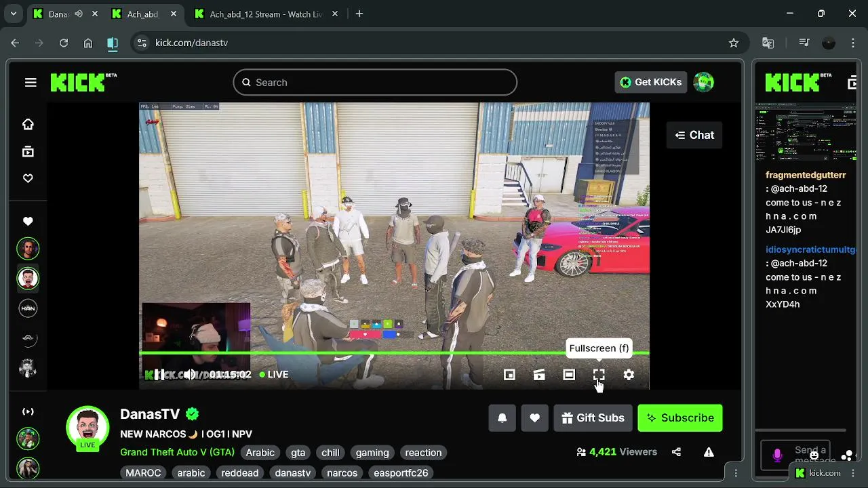Click the 4,421 Viewers count
The width and height of the screenshot is (868, 488).
[x=616, y=452]
